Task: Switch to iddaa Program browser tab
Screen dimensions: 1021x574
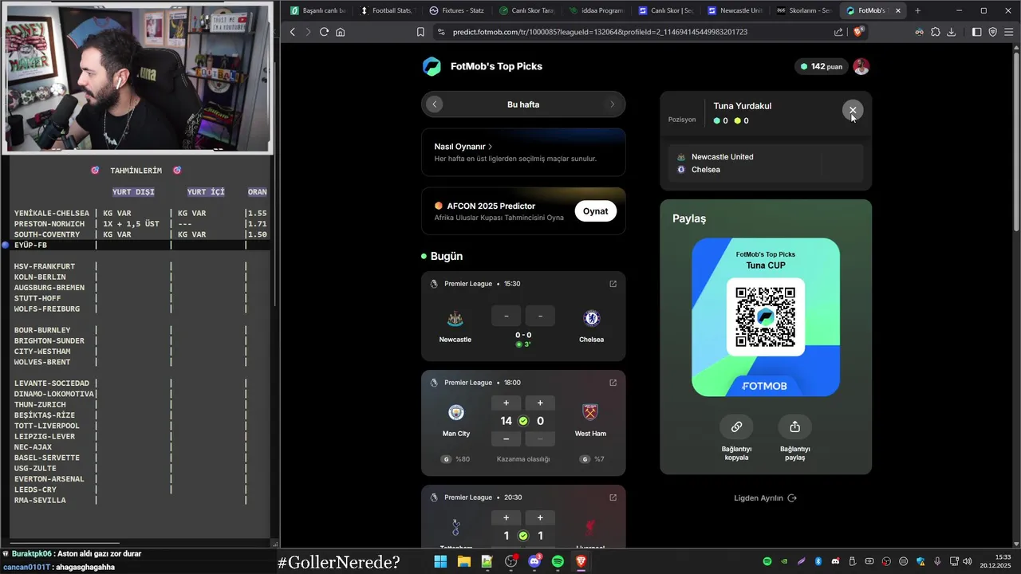Action: pos(596,10)
